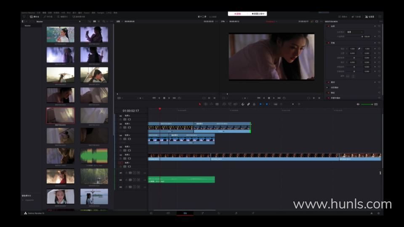Open the Composite Mode dropdown in Inspector
The width and height of the screenshot is (404, 227).
point(355,32)
